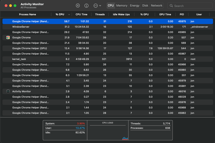Click CPU time 13:24:54.32 cell
Screen dimensions: 215x143
(x=82, y=27)
